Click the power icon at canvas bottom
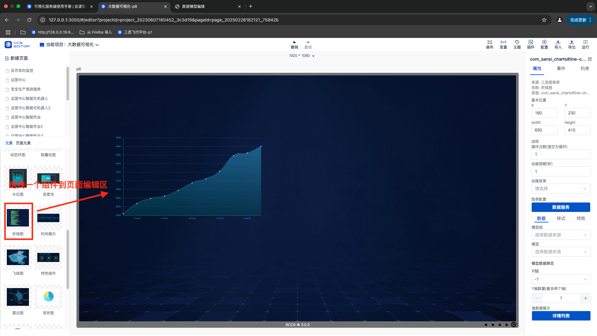 click(x=514, y=324)
